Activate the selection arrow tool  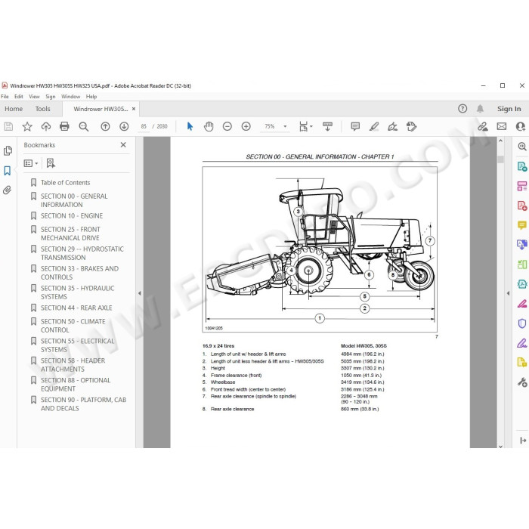pos(190,126)
